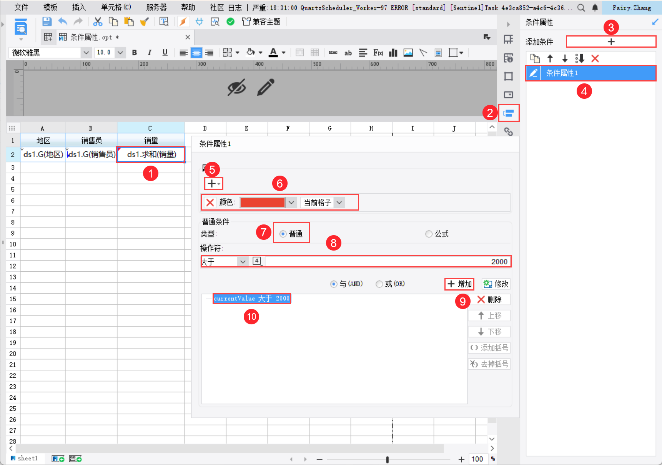Expand the font color dropdown arrow
This screenshot has height=465, width=662.
coord(284,53)
